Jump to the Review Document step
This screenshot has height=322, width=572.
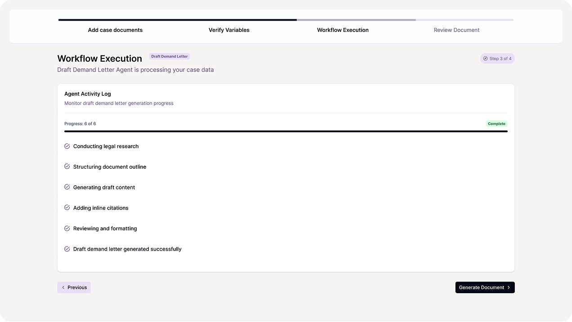456,30
